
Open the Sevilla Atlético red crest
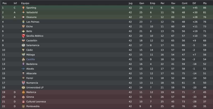click(23, 36)
